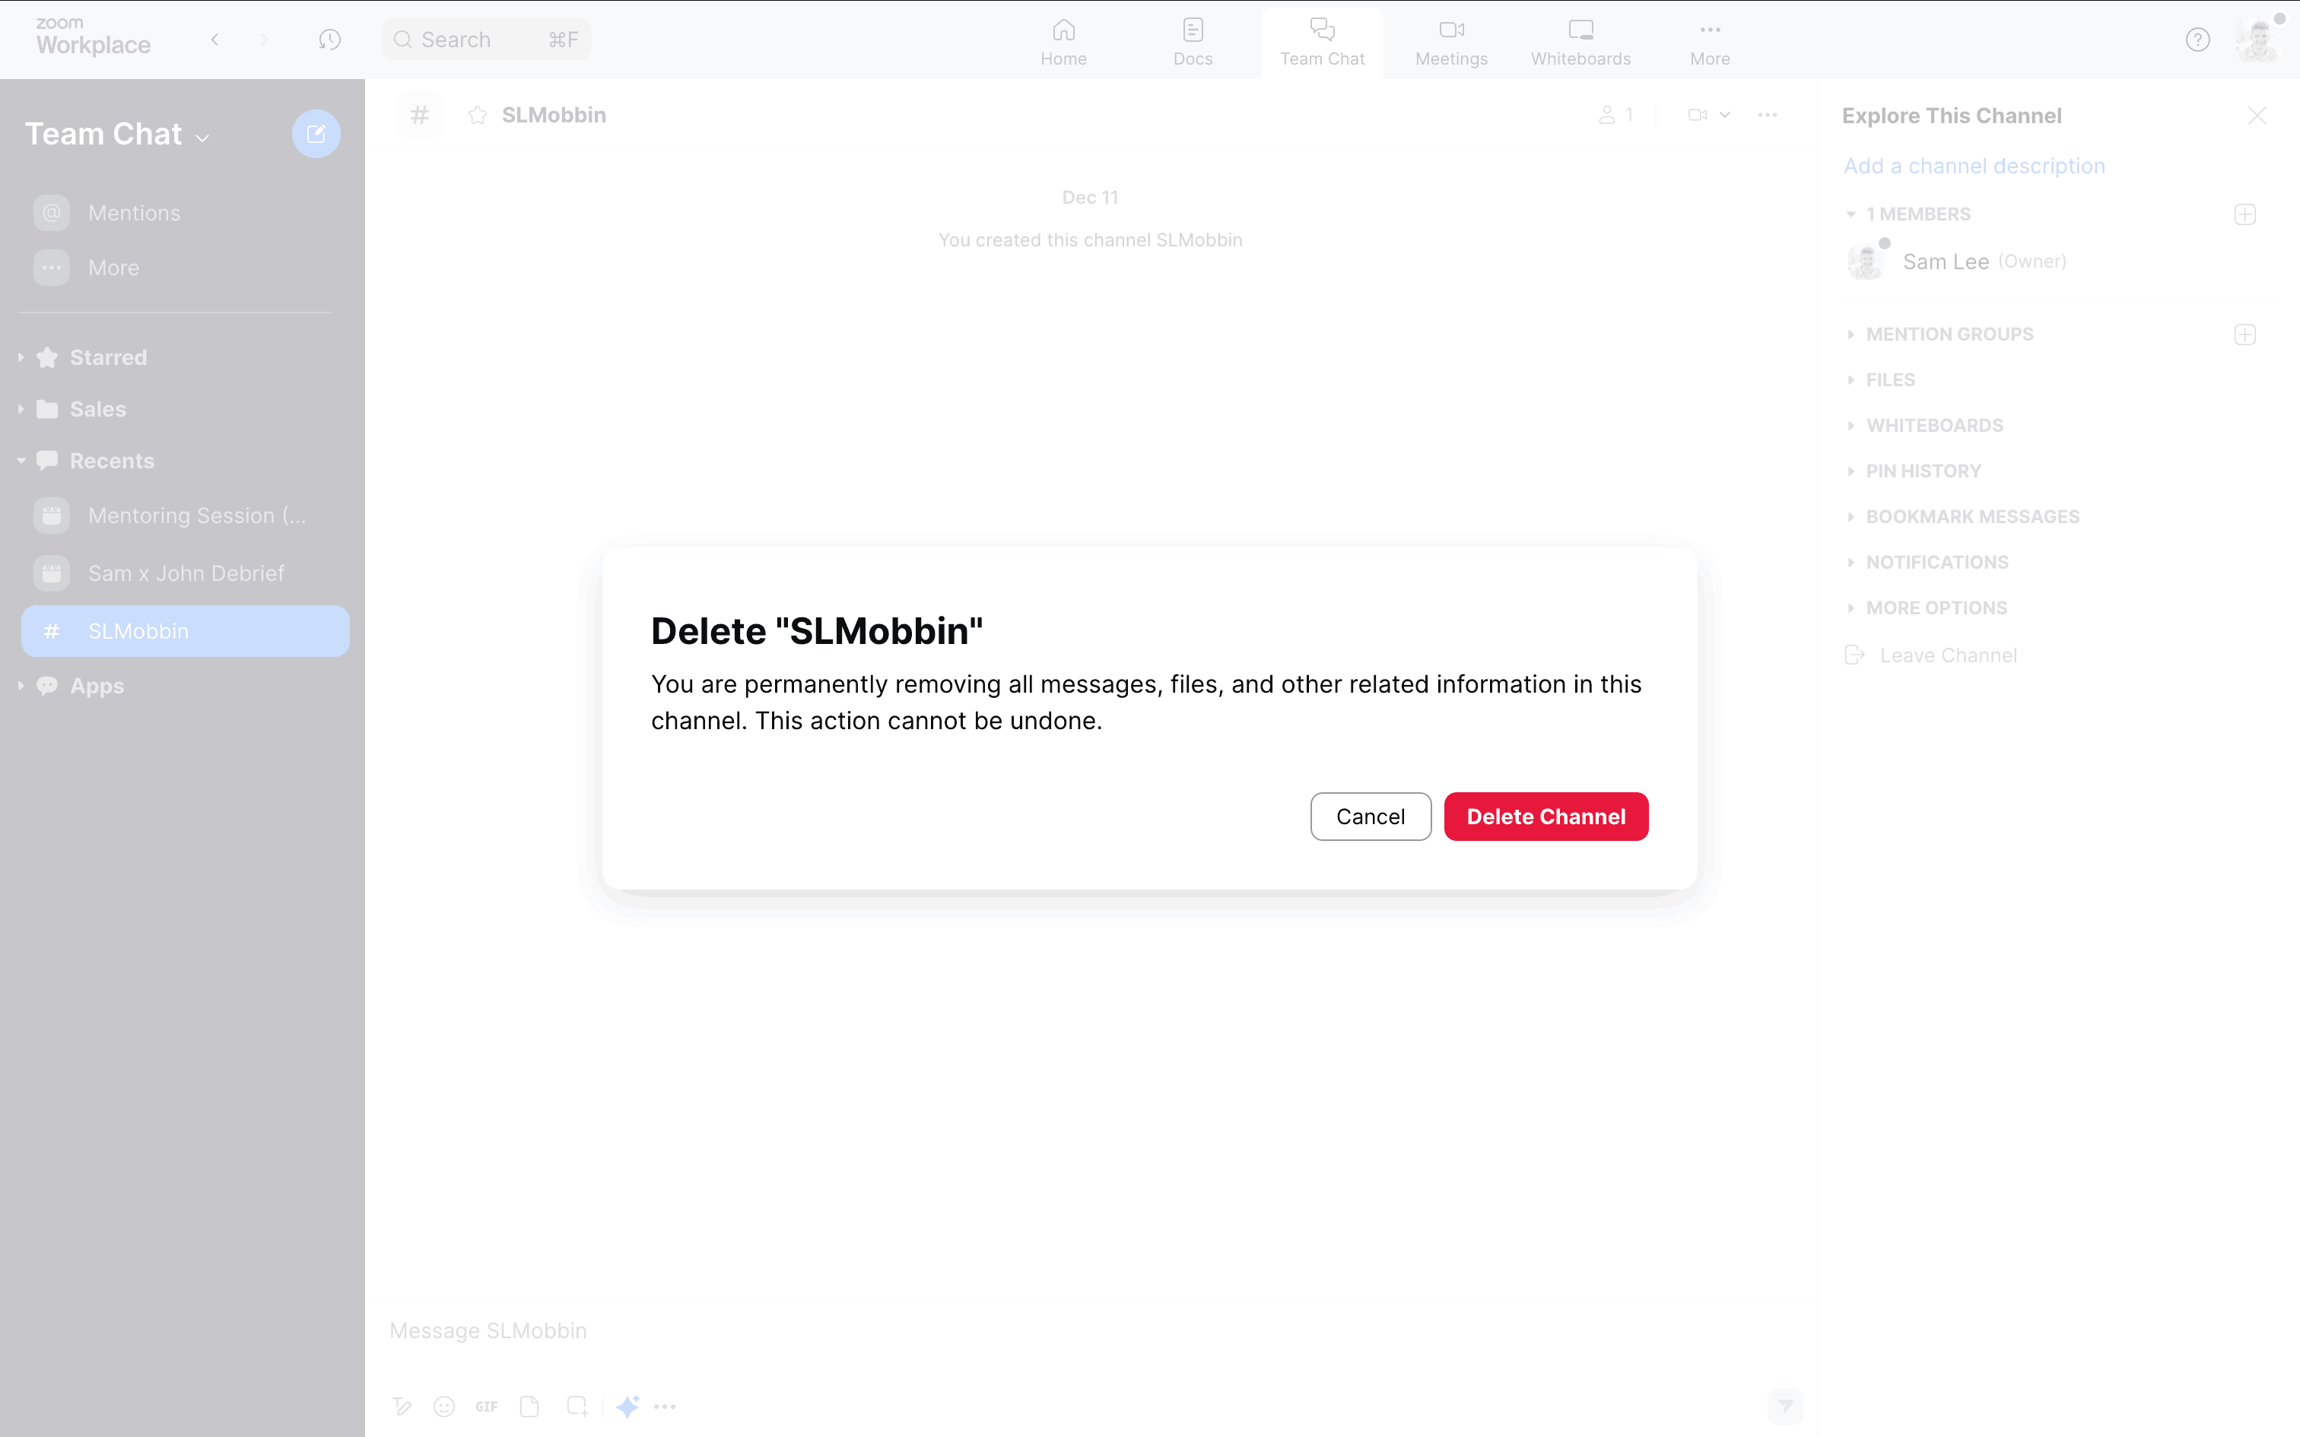This screenshot has width=2300, height=1437.
Task: Click the AI Companion sparkle icon
Action: click(x=627, y=1406)
